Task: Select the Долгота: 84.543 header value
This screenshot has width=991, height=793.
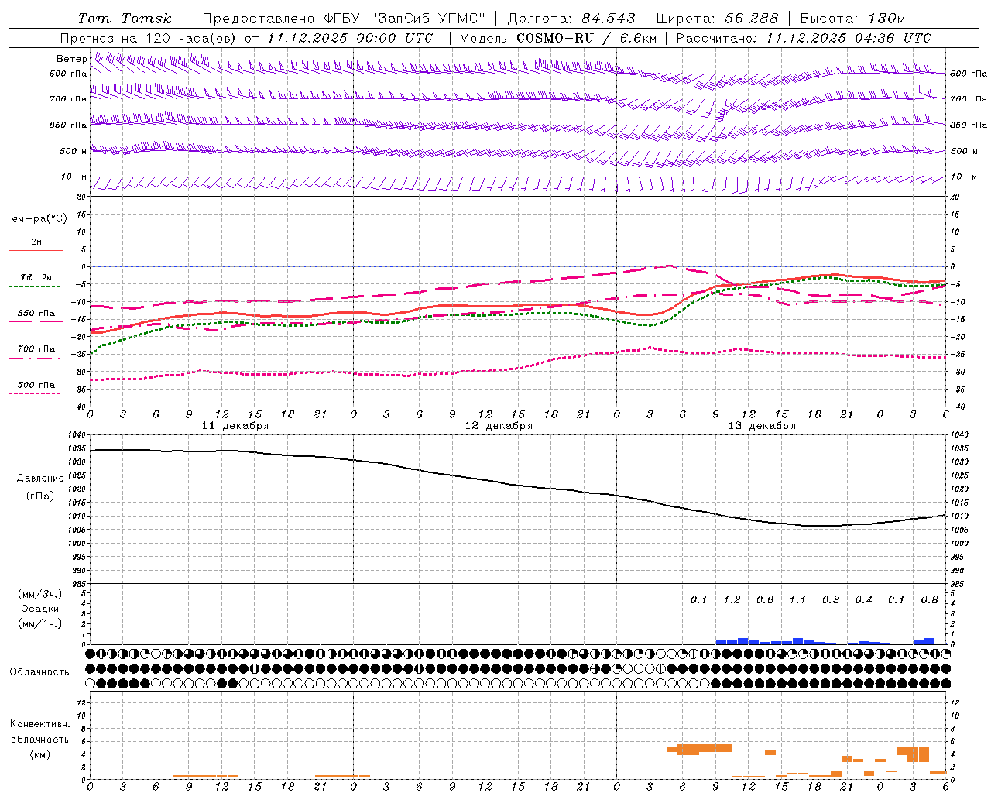Action: coord(571,19)
